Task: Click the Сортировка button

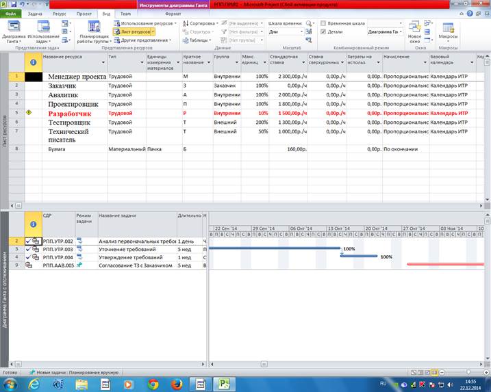Action: point(201,23)
